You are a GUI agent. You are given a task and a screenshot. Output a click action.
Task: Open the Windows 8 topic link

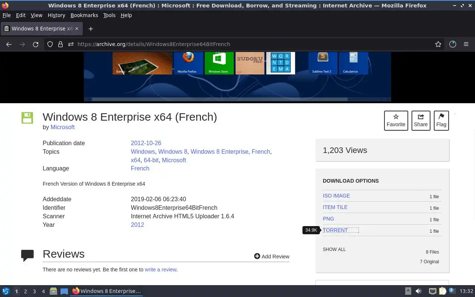pyautogui.click(x=173, y=151)
